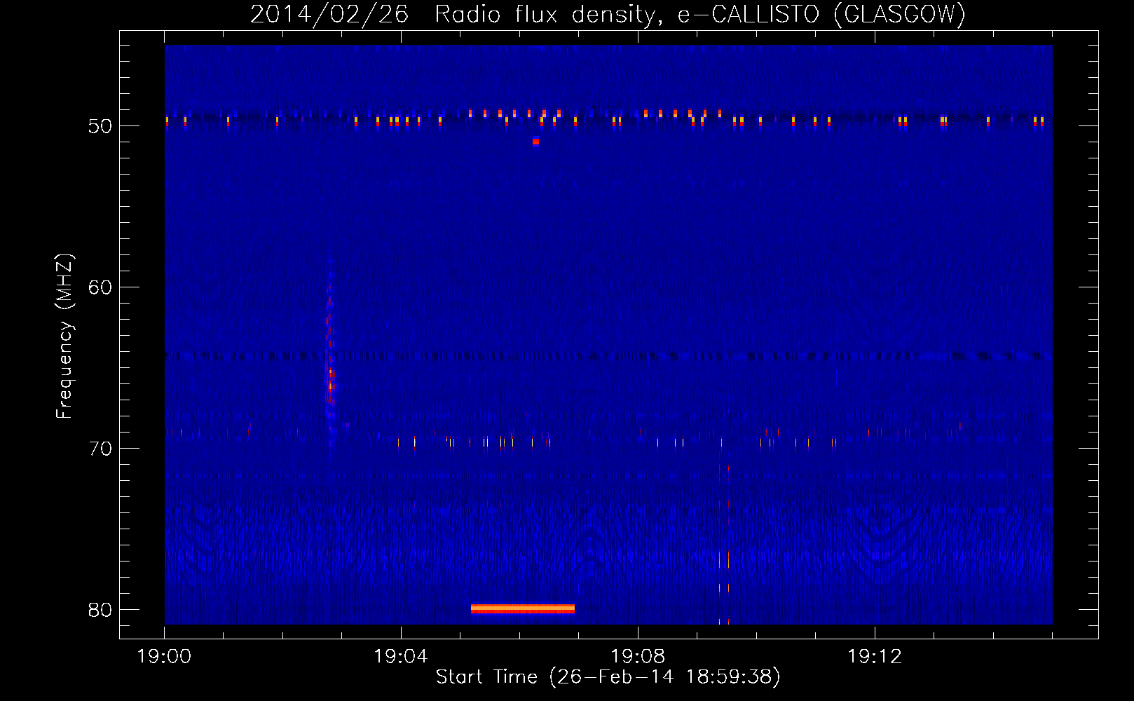This screenshot has width=1134, height=701.
Task: Click the 60 MHz tick label
Action: 100,287
